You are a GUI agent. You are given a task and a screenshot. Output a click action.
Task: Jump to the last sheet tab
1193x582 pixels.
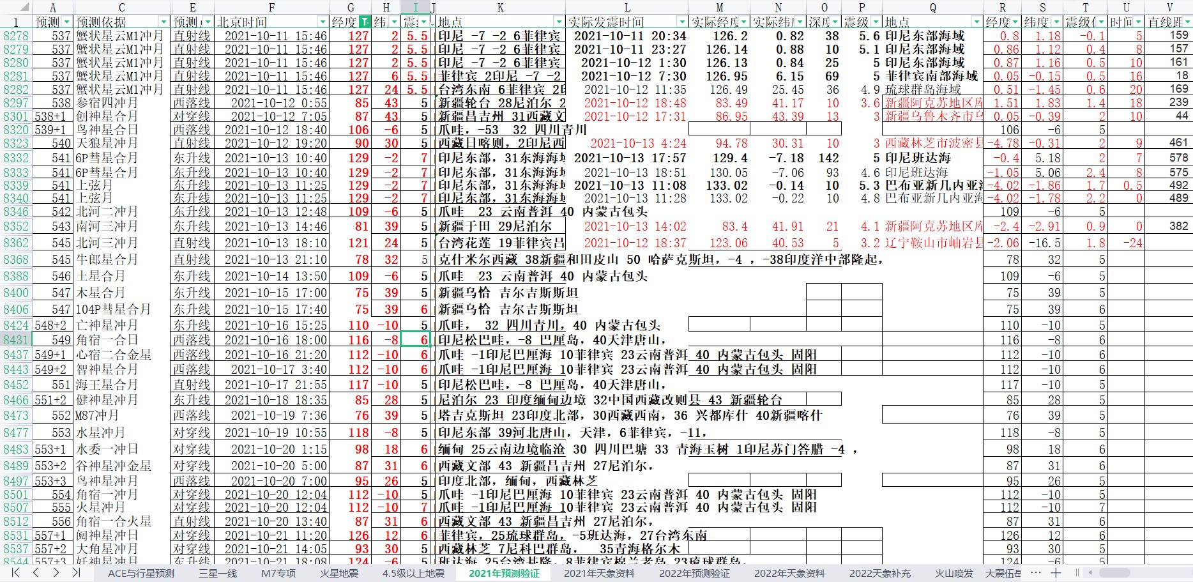coord(77,572)
